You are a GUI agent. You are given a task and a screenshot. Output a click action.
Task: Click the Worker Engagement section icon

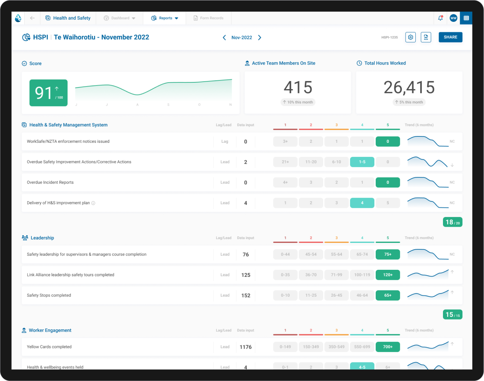[x=24, y=330]
